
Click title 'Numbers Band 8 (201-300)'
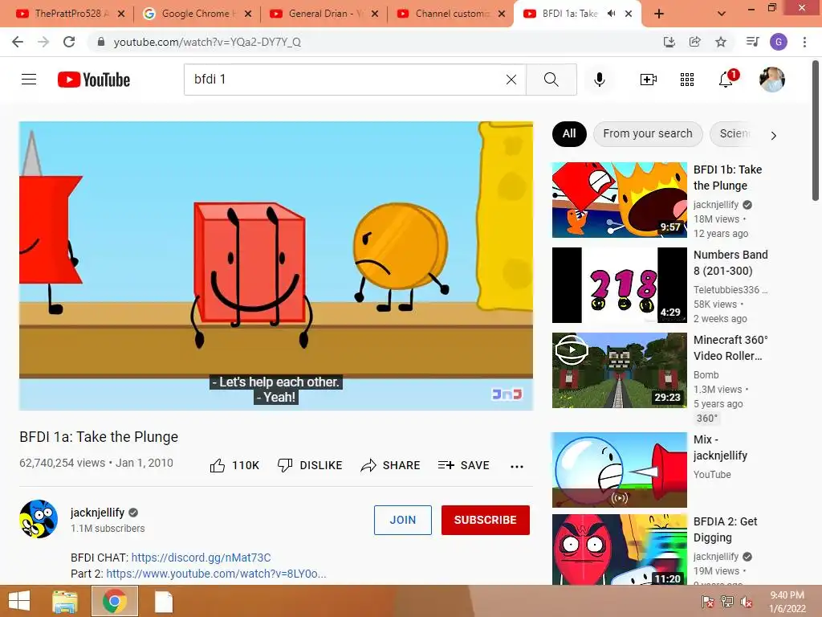point(730,263)
